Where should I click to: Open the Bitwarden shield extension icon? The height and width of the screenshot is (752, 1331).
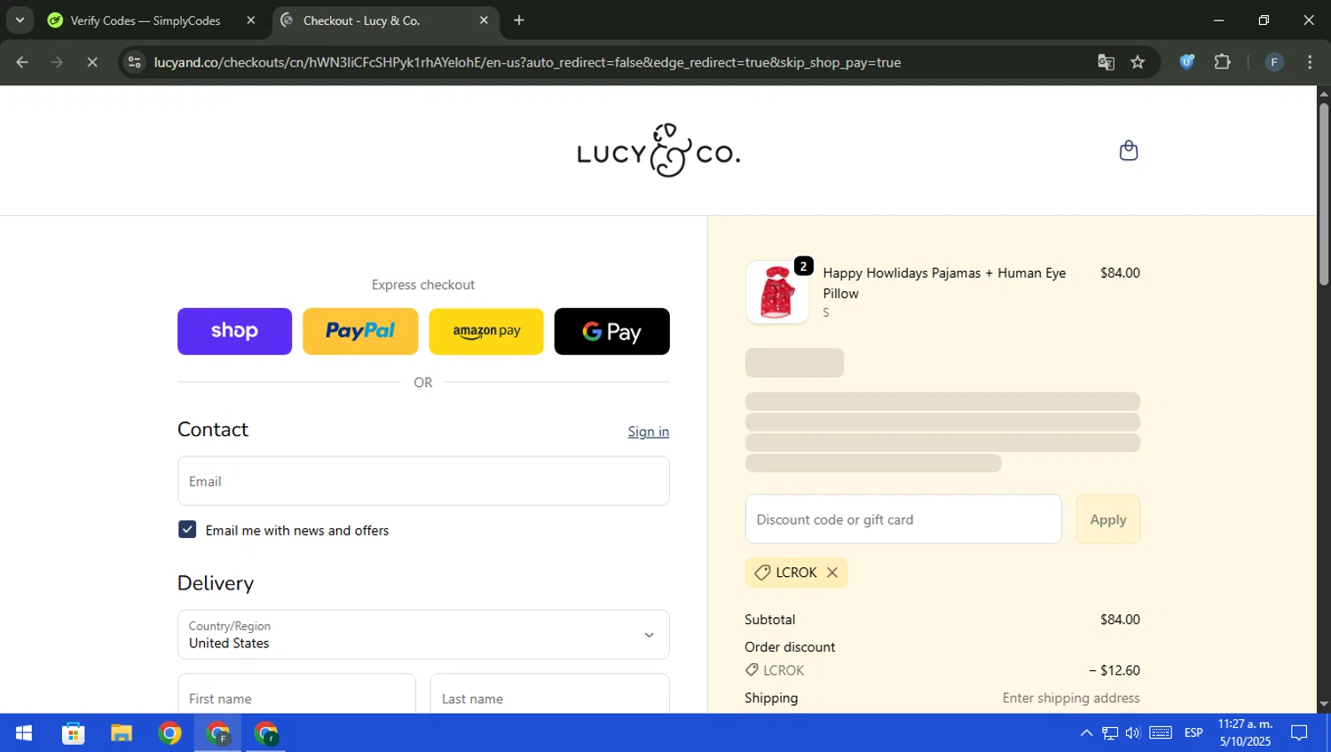pyautogui.click(x=1186, y=62)
